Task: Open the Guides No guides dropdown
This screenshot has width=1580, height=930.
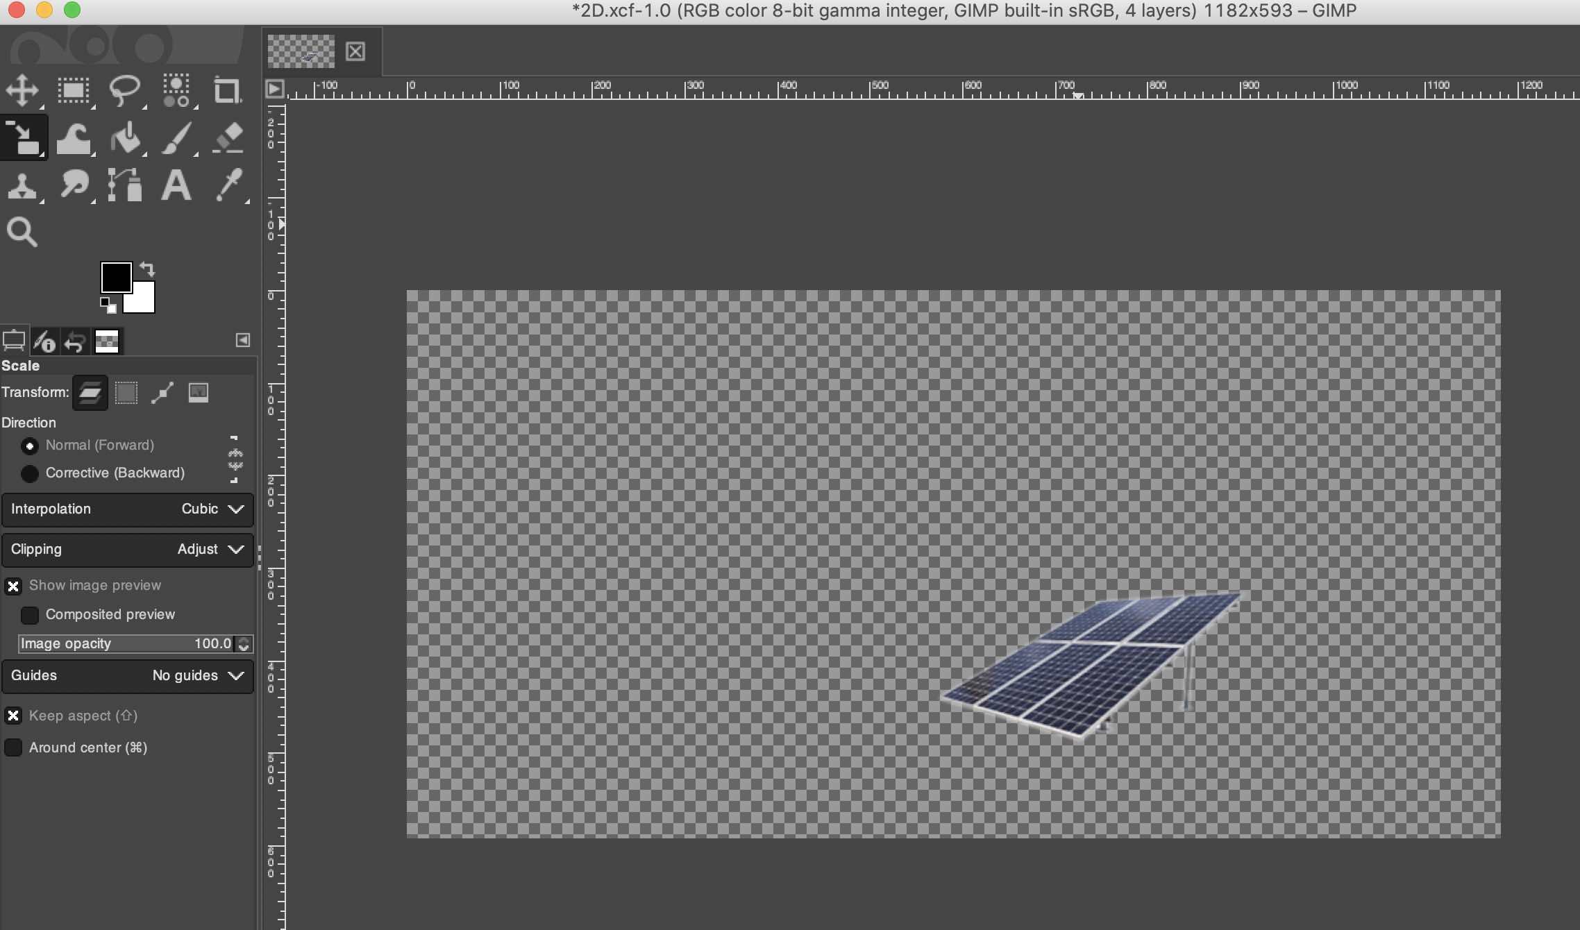Action: [128, 676]
